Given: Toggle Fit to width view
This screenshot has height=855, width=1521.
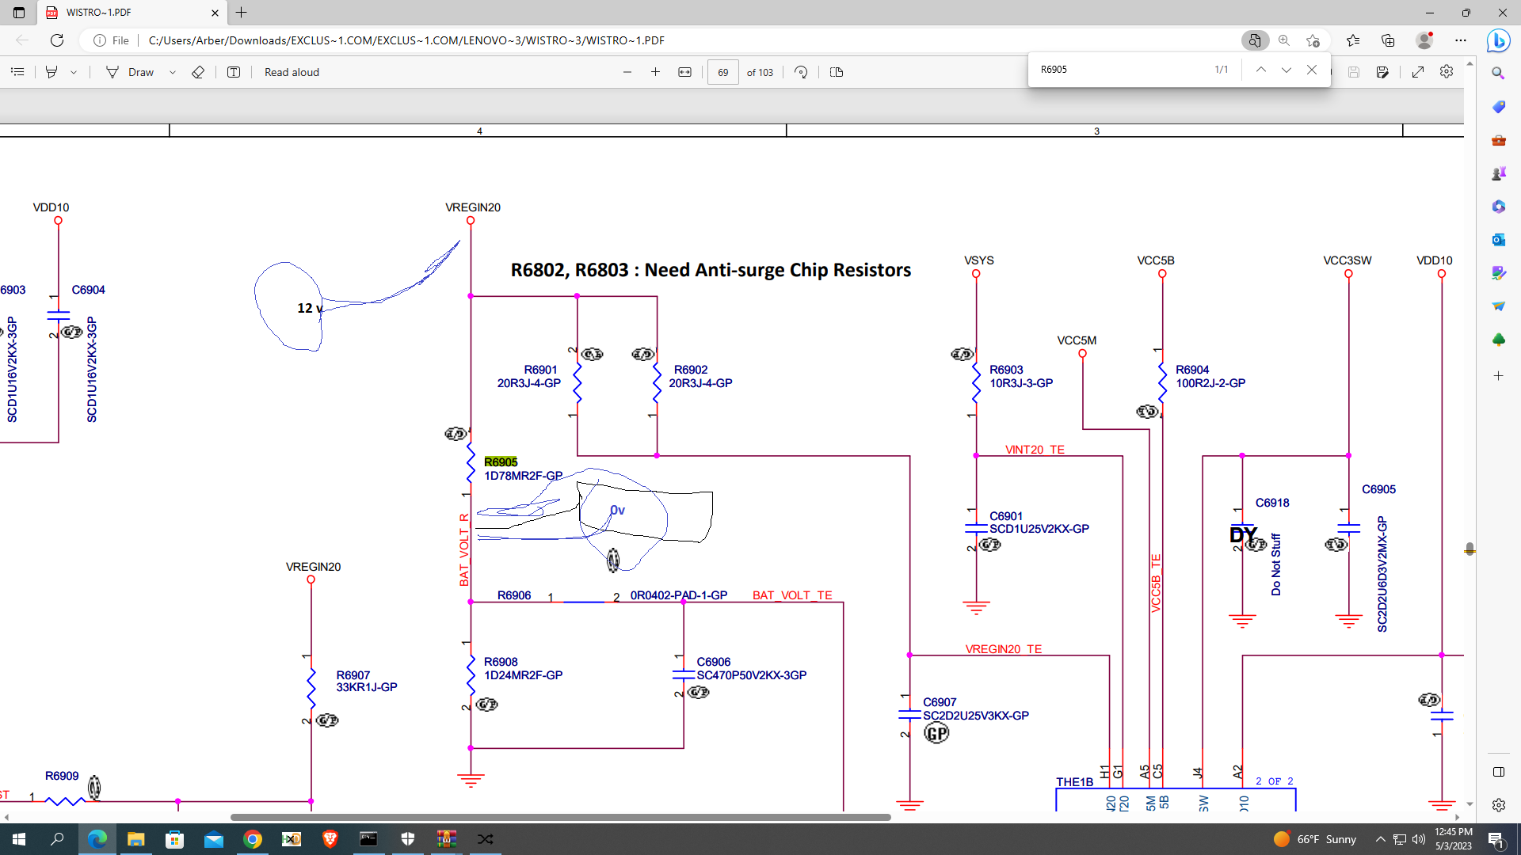Looking at the screenshot, I should coord(684,72).
